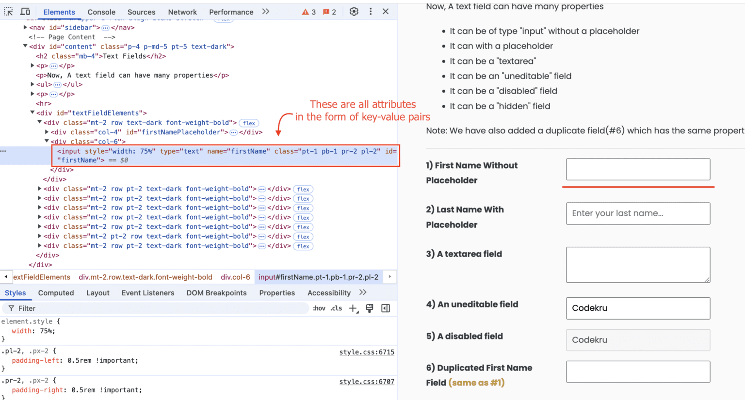The height and width of the screenshot is (400, 745).
Task: Switch to the Console tab
Action: click(x=101, y=11)
